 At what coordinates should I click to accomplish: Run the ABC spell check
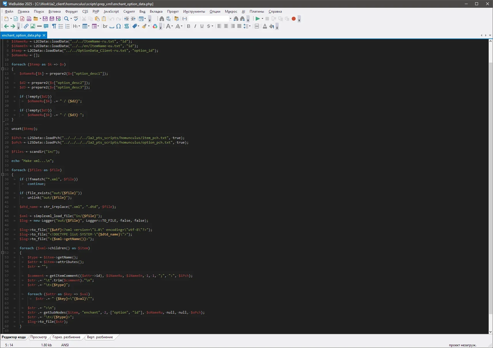[x=76, y=19]
